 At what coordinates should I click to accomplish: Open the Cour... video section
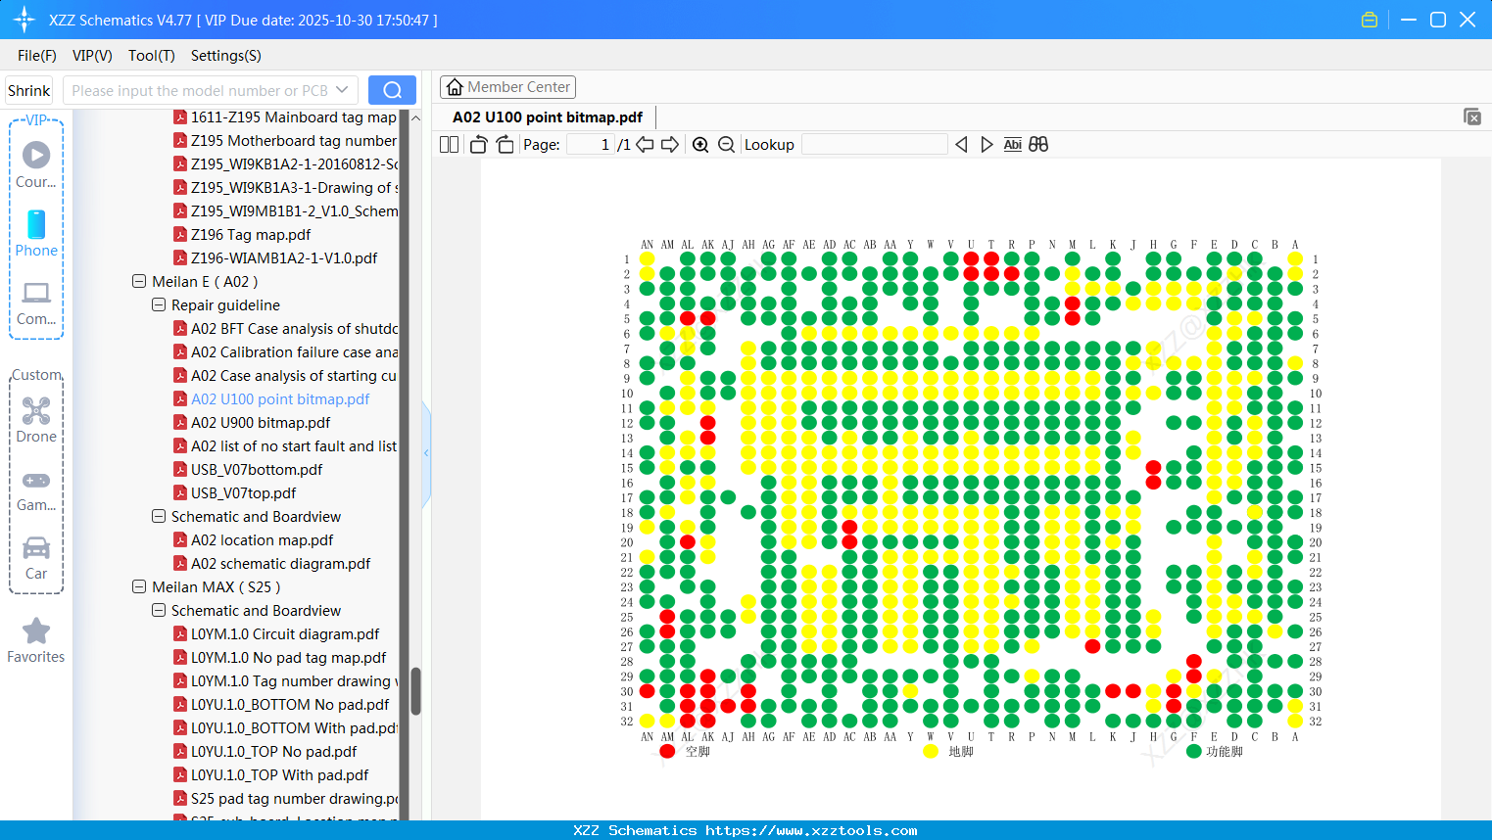pyautogui.click(x=36, y=164)
